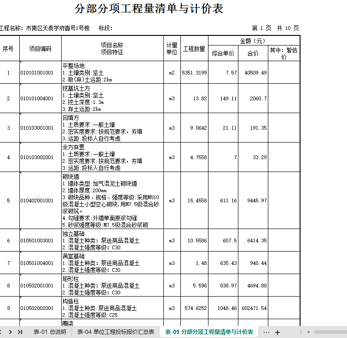
Task: Select the 工程数量 header cell
Action: click(194, 48)
